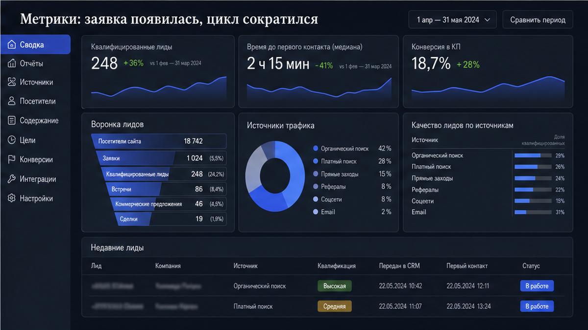Open the Настройки gear icon

12,198
